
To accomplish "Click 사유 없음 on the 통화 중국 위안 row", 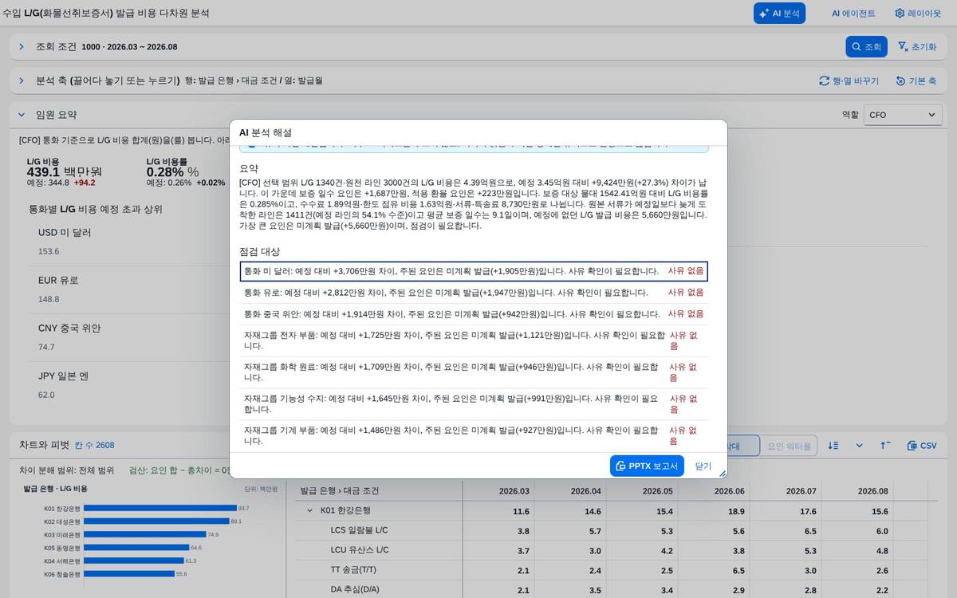I will click(x=686, y=314).
